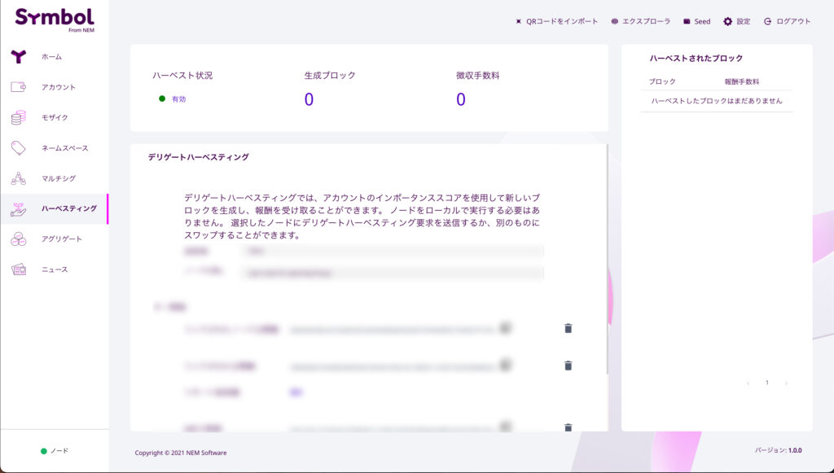Open settings via the 設定 gear icon
This screenshot has width=834, height=473.
(729, 21)
